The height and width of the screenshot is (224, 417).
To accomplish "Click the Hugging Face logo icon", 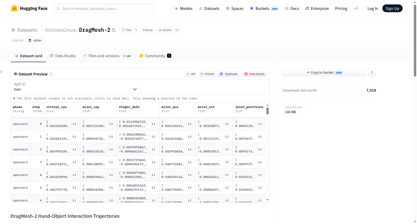I will pyautogui.click(x=14, y=8).
